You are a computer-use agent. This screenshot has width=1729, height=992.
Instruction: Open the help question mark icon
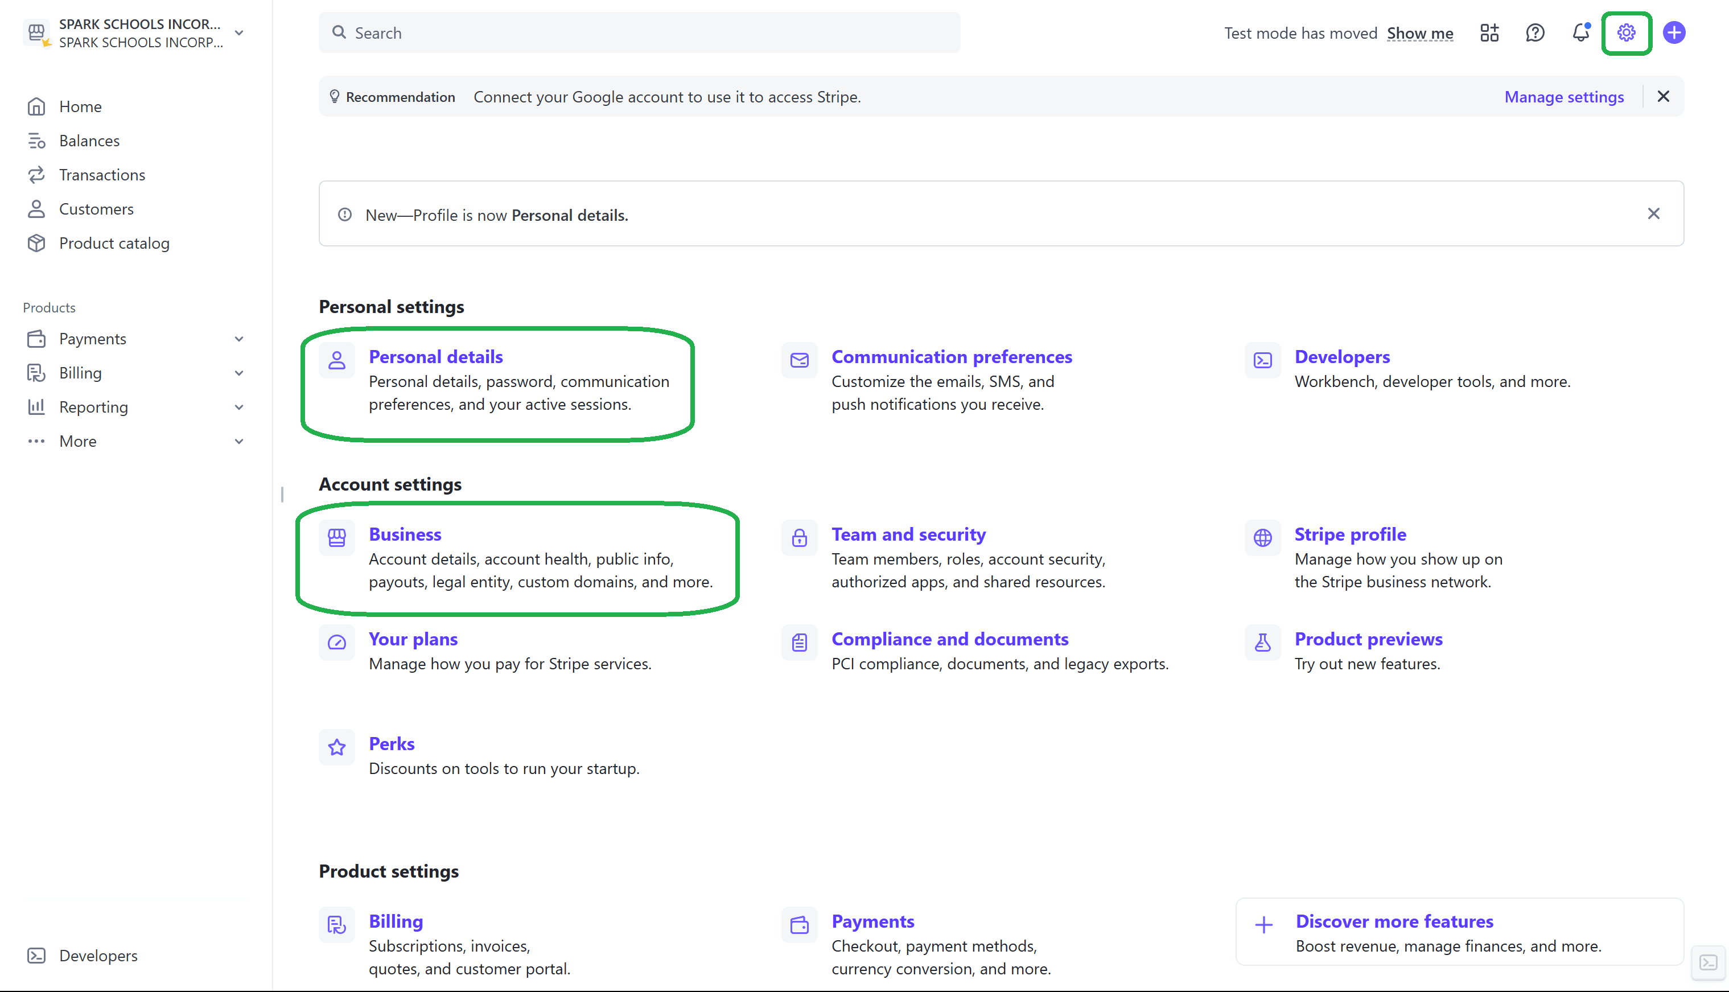[x=1535, y=32]
